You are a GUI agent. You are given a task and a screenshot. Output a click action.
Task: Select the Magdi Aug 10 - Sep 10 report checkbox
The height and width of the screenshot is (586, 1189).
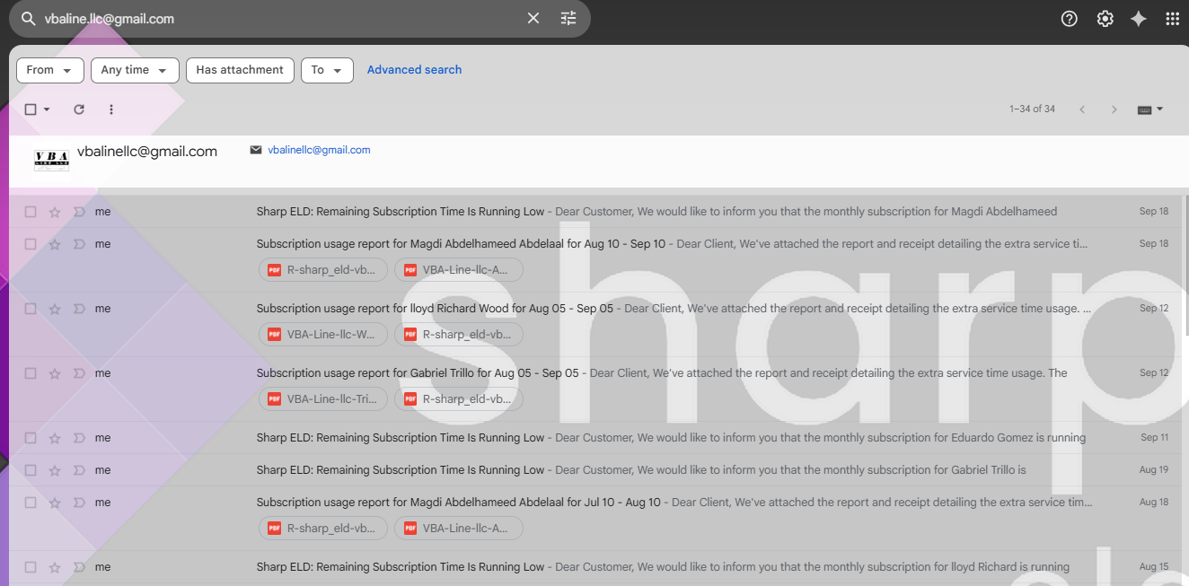point(31,244)
